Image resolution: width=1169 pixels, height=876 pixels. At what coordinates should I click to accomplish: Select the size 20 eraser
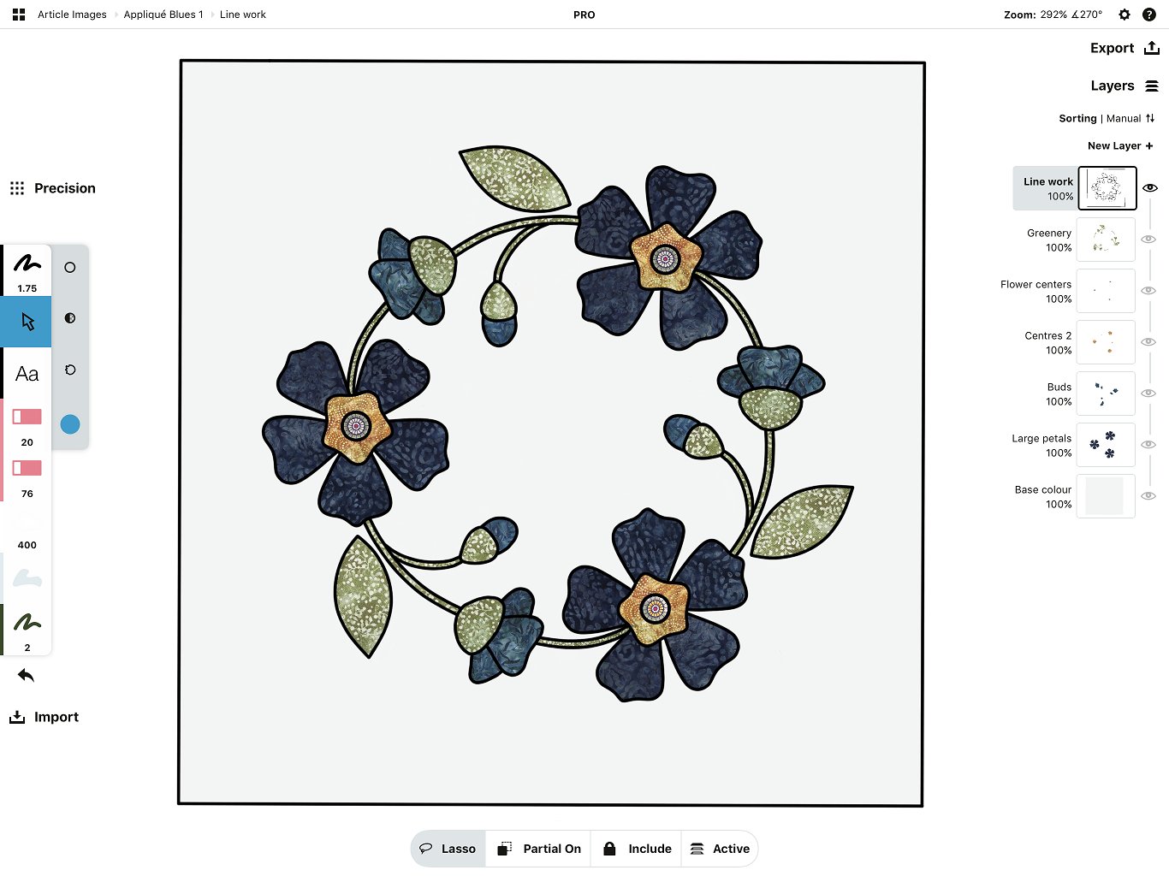coord(27,425)
